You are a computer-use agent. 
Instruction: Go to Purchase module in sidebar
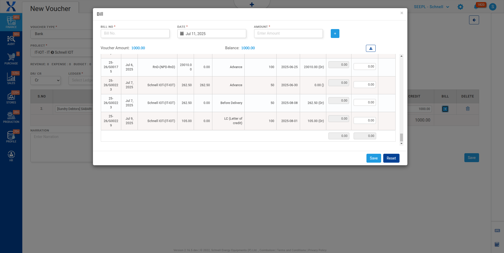11,59
